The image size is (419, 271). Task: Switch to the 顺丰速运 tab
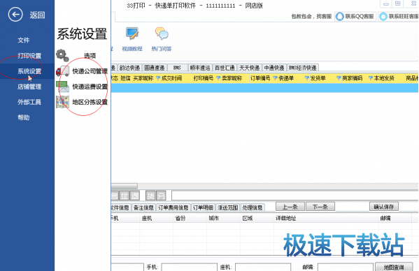[x=200, y=68]
